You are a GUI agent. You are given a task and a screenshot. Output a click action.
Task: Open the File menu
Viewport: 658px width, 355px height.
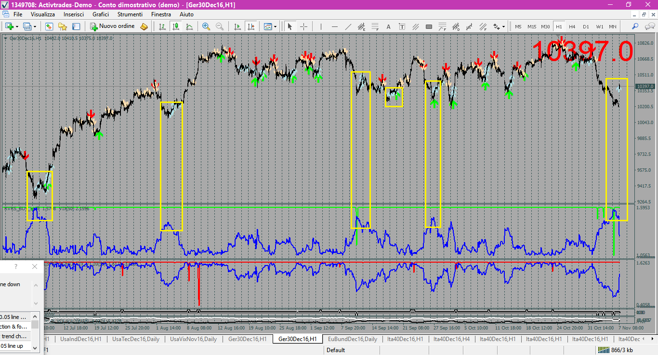point(18,14)
